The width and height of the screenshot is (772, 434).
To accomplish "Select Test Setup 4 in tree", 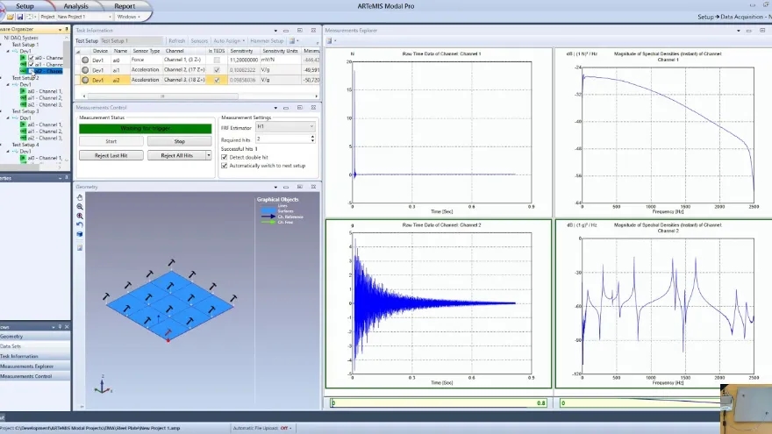I will (x=25, y=146).
